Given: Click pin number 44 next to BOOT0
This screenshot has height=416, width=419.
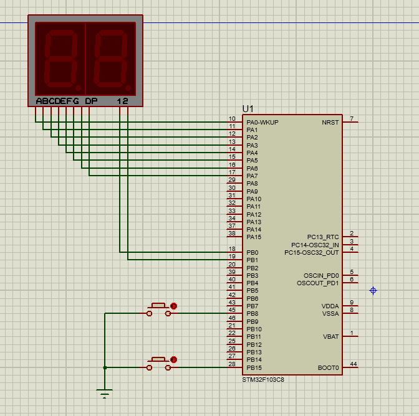Looking at the screenshot, I should point(354,364).
